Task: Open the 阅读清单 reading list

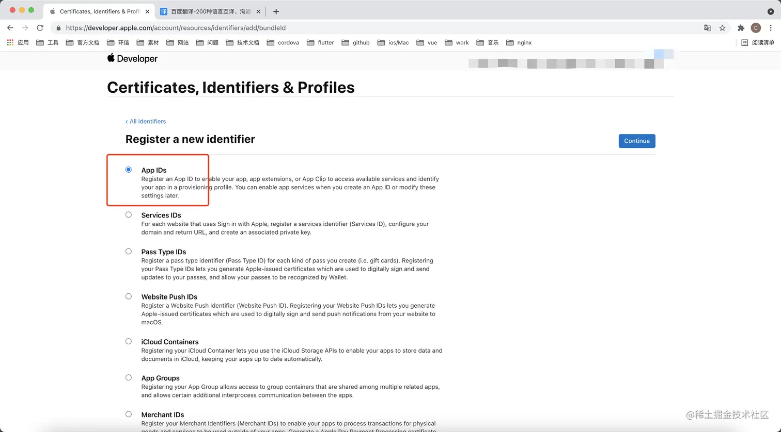Action: pos(758,43)
